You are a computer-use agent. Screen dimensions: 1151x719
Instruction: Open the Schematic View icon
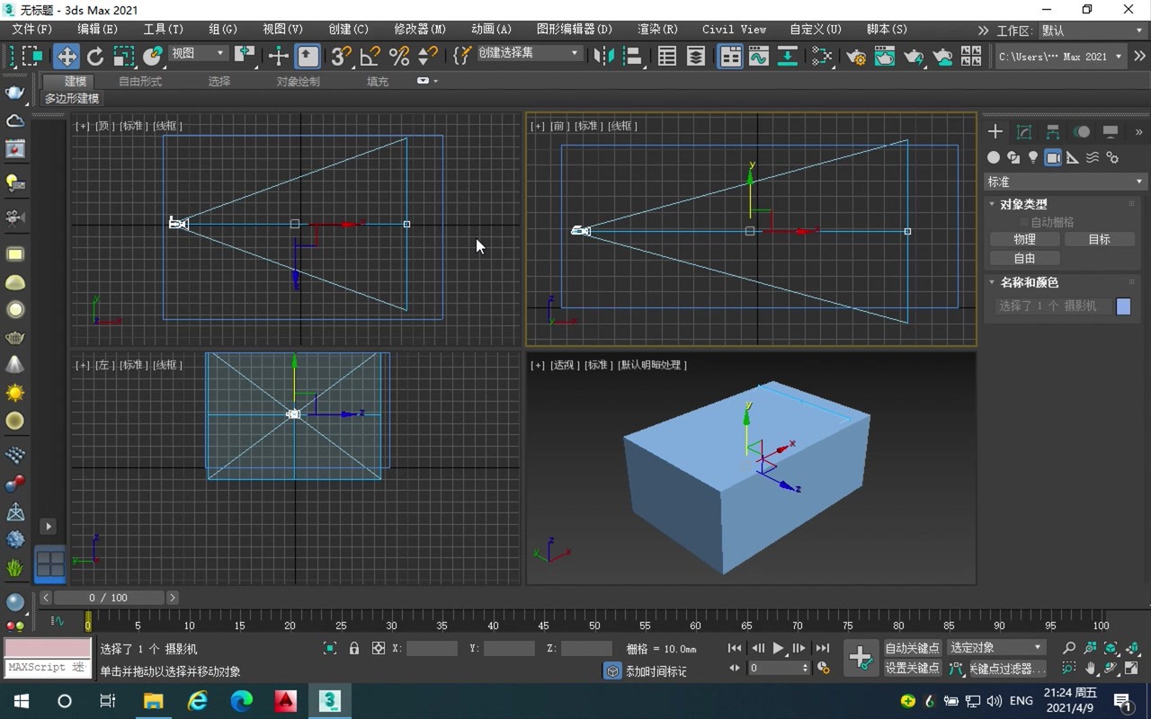coord(821,56)
